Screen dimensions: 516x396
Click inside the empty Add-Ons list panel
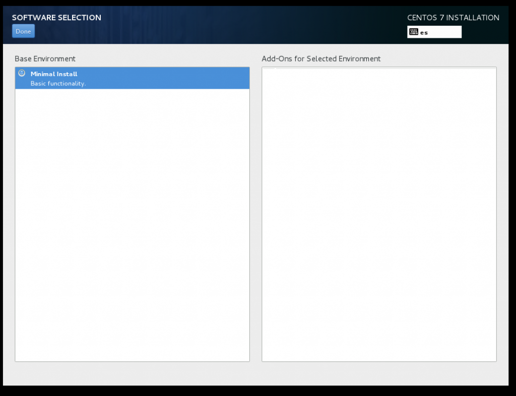(x=379, y=212)
